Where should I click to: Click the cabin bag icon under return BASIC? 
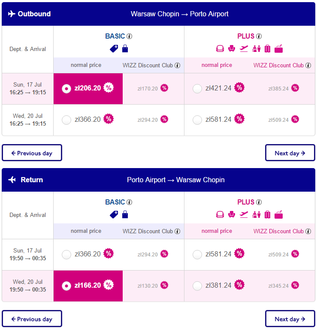point(125,214)
